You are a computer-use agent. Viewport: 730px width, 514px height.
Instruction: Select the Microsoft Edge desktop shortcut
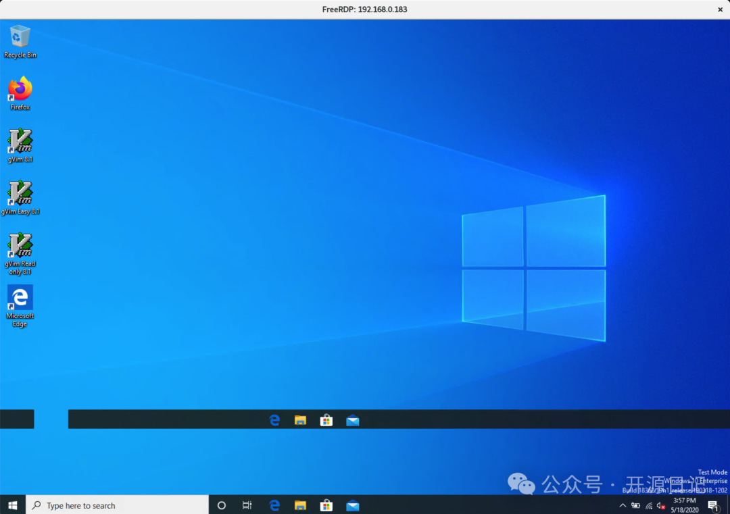click(20, 299)
